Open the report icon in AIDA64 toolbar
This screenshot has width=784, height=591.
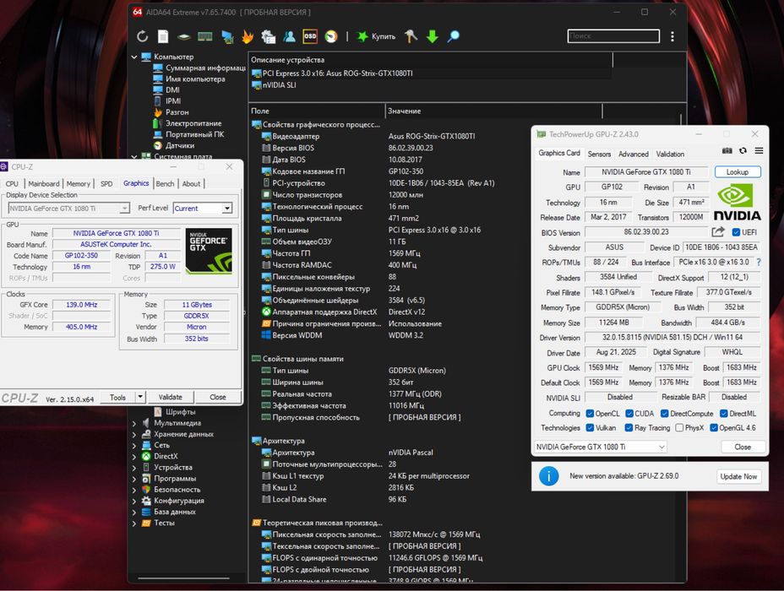pyautogui.click(x=163, y=36)
